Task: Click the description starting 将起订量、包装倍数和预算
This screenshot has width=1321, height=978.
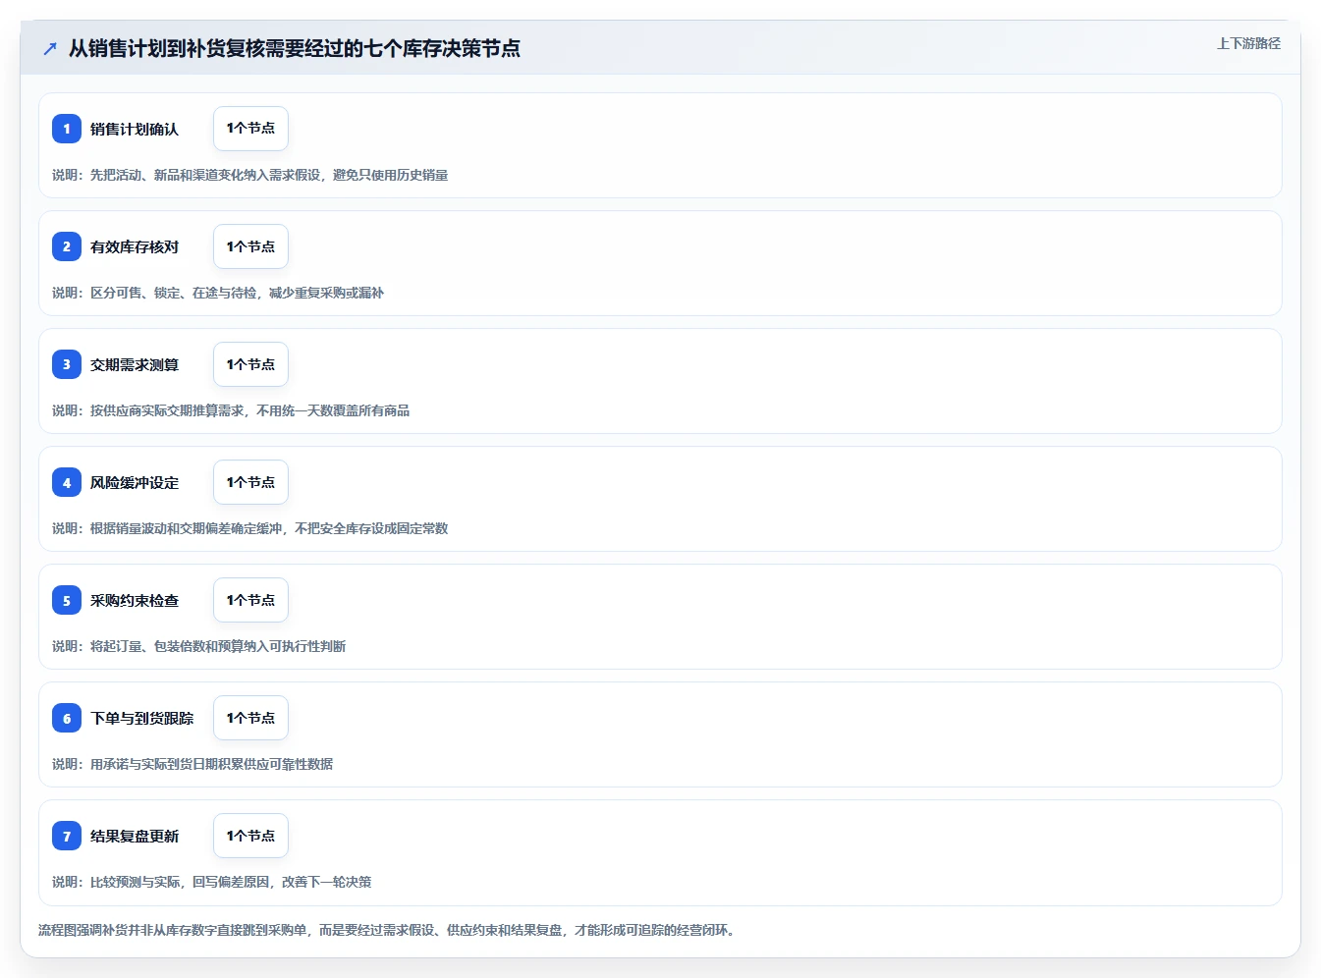Action: pos(199,646)
